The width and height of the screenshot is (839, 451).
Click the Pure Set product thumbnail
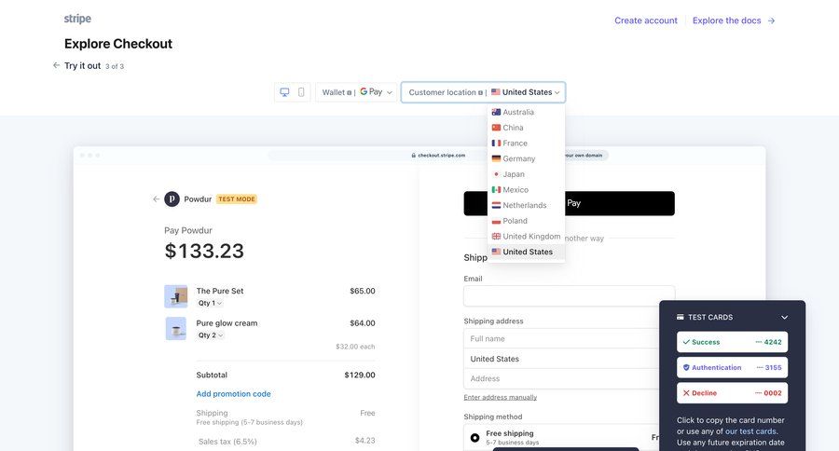pyautogui.click(x=175, y=296)
